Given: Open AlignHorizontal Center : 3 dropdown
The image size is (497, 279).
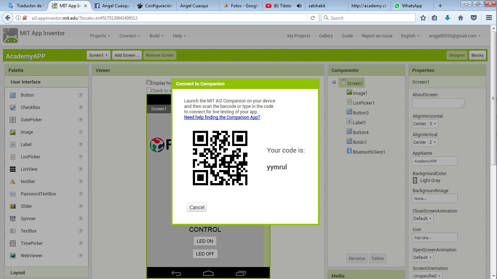Looking at the screenshot, I should (425, 124).
